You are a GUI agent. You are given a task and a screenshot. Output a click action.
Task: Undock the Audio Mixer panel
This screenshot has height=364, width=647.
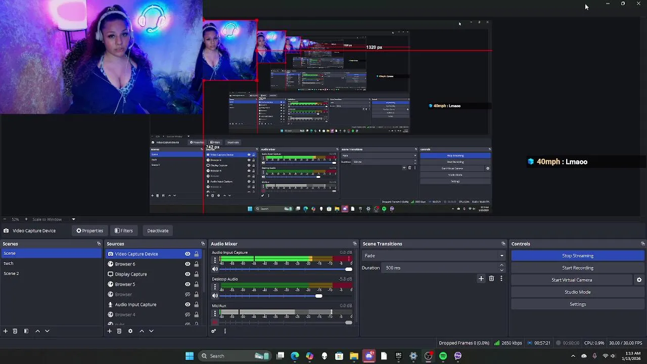pos(354,244)
